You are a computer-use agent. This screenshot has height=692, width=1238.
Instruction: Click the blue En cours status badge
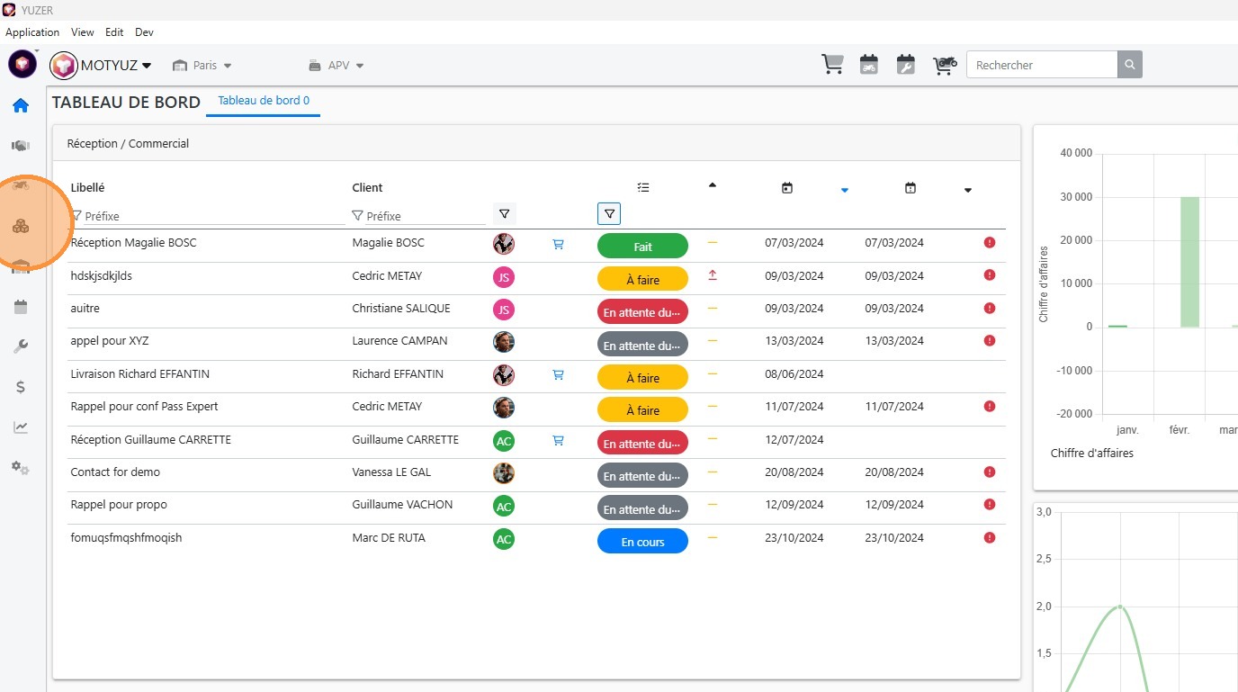642,542
